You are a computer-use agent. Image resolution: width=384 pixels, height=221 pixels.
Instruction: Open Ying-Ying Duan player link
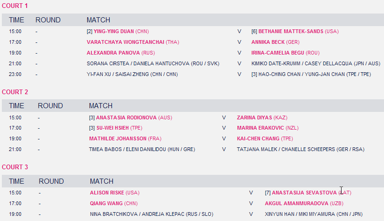click(x=114, y=31)
